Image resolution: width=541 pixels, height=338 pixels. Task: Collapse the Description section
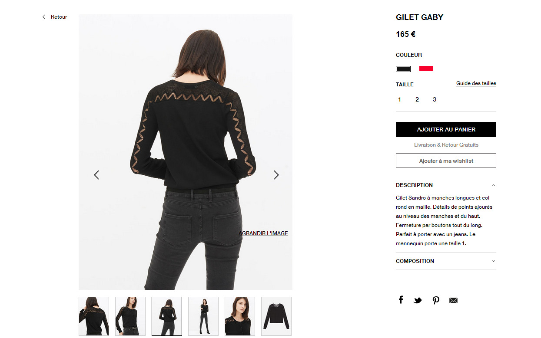[446, 185]
